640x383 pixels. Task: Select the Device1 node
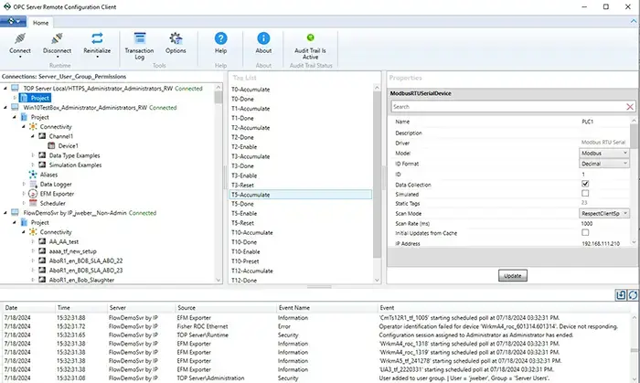(x=68, y=146)
